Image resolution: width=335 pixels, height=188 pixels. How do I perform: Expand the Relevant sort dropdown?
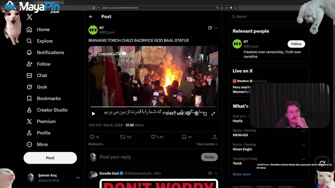(96, 144)
